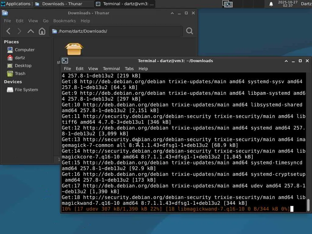Open the Applications menu
Image resolution: width=312 pixels, height=234 pixels.
[x=16, y=4]
